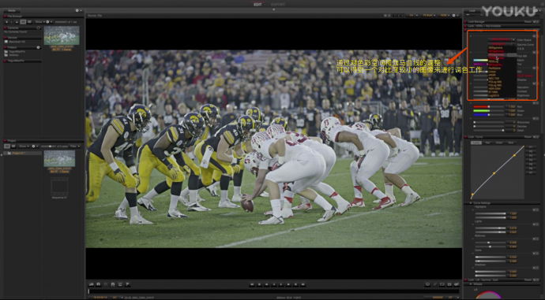
Task: Open the Media panel gear settings
Action: coord(77,11)
